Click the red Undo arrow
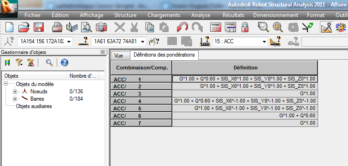The width and height of the screenshot is (348, 166). pyautogui.click(x=183, y=28)
